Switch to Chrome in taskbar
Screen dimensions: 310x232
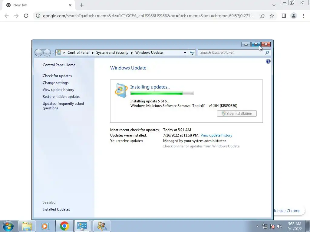tap(64, 226)
